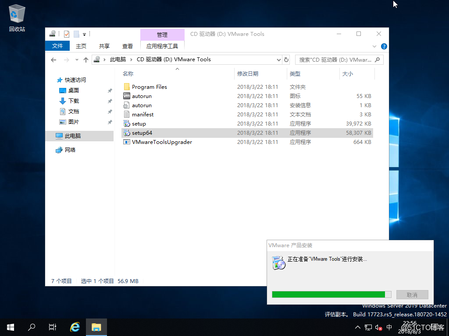Expand address bar history dropdown
The height and width of the screenshot is (336, 449).
[x=278, y=59]
